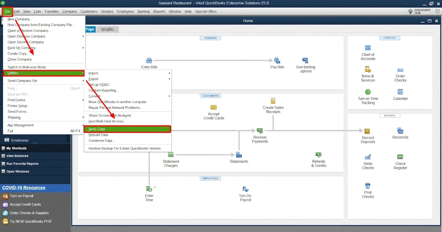
Task: Open the Discovery Hub lightbulb
Action: (x=411, y=11)
